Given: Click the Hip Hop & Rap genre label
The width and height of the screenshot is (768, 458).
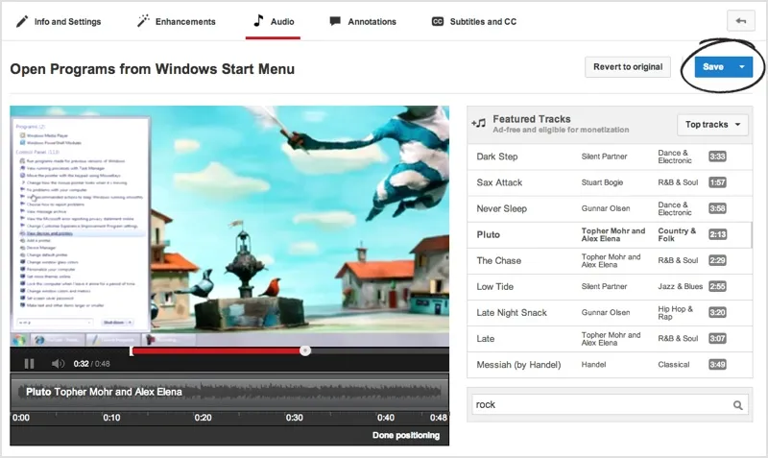Looking at the screenshot, I should click(x=676, y=312).
